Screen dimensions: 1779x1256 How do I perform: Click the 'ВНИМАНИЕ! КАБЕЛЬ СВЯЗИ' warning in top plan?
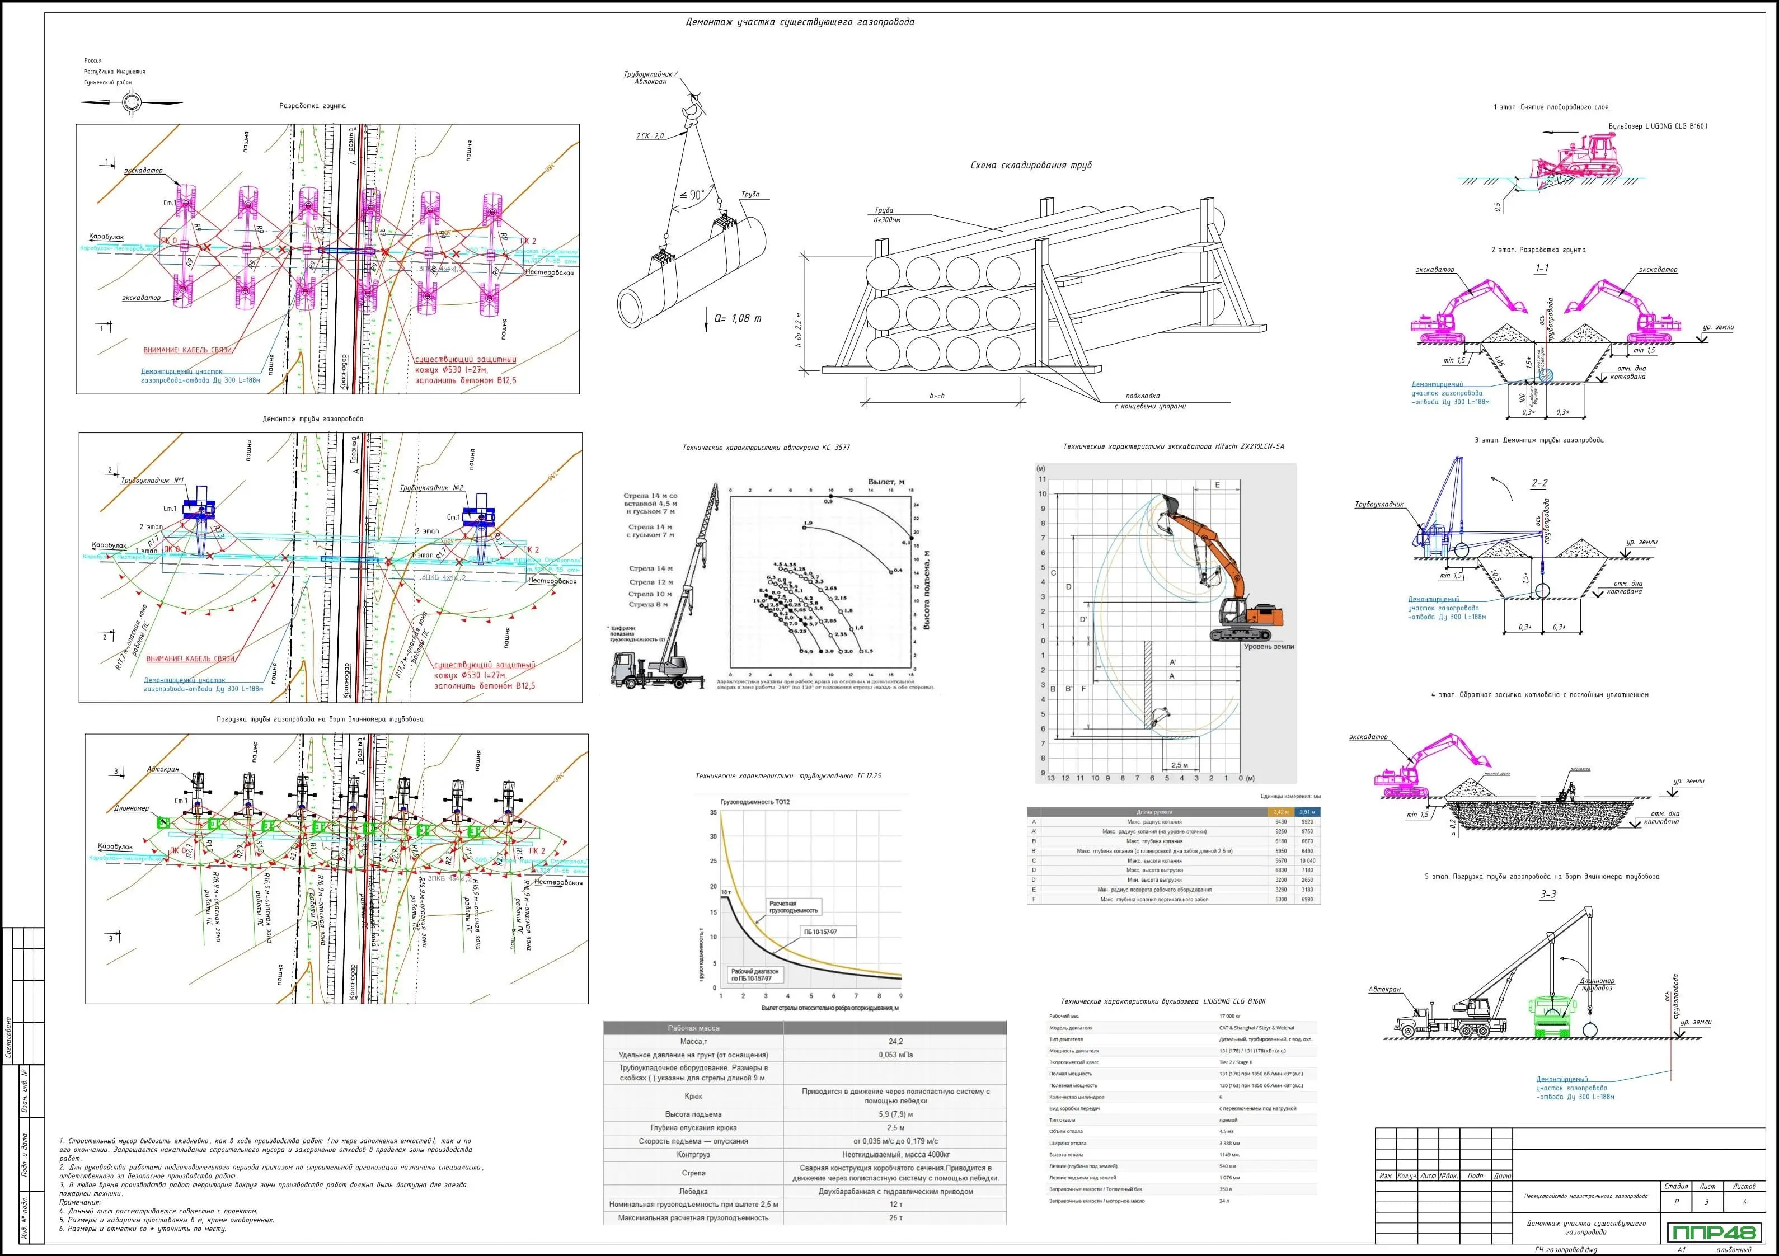[x=187, y=350]
